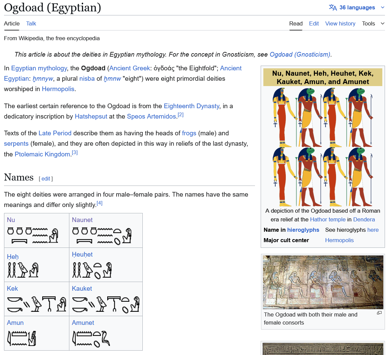
Task: Open the temple relief photograph
Action: tap(323, 282)
